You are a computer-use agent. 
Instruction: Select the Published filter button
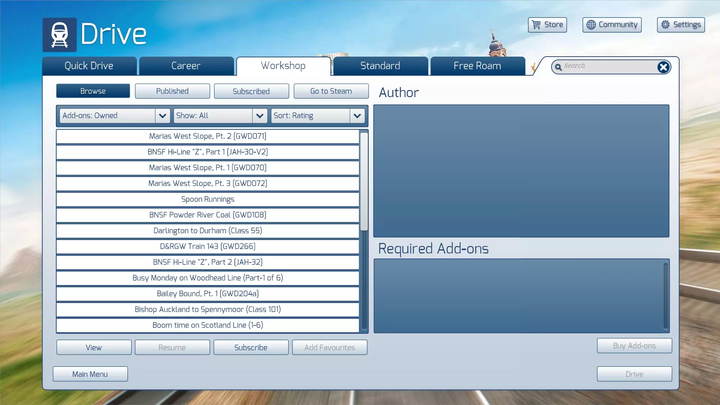[172, 91]
